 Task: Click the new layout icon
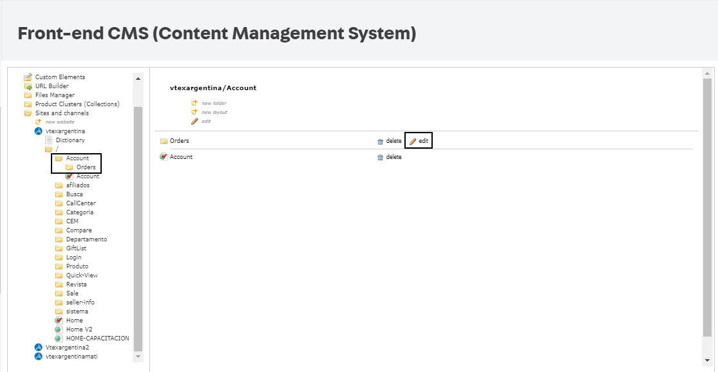point(194,111)
